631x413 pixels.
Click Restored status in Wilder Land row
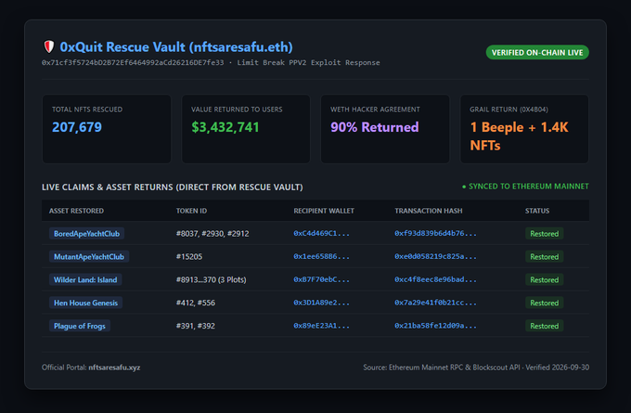(x=544, y=279)
